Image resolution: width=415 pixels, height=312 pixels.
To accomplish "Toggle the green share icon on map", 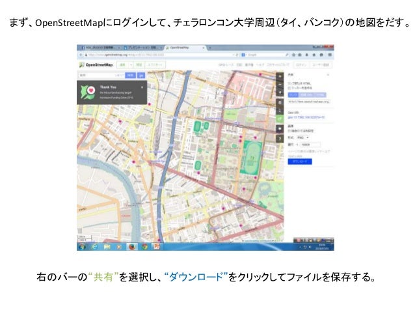I will 280,119.
